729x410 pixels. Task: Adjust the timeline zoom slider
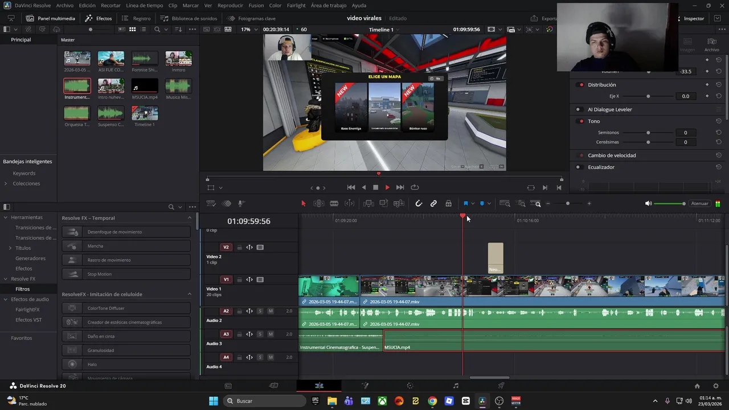[x=568, y=203]
